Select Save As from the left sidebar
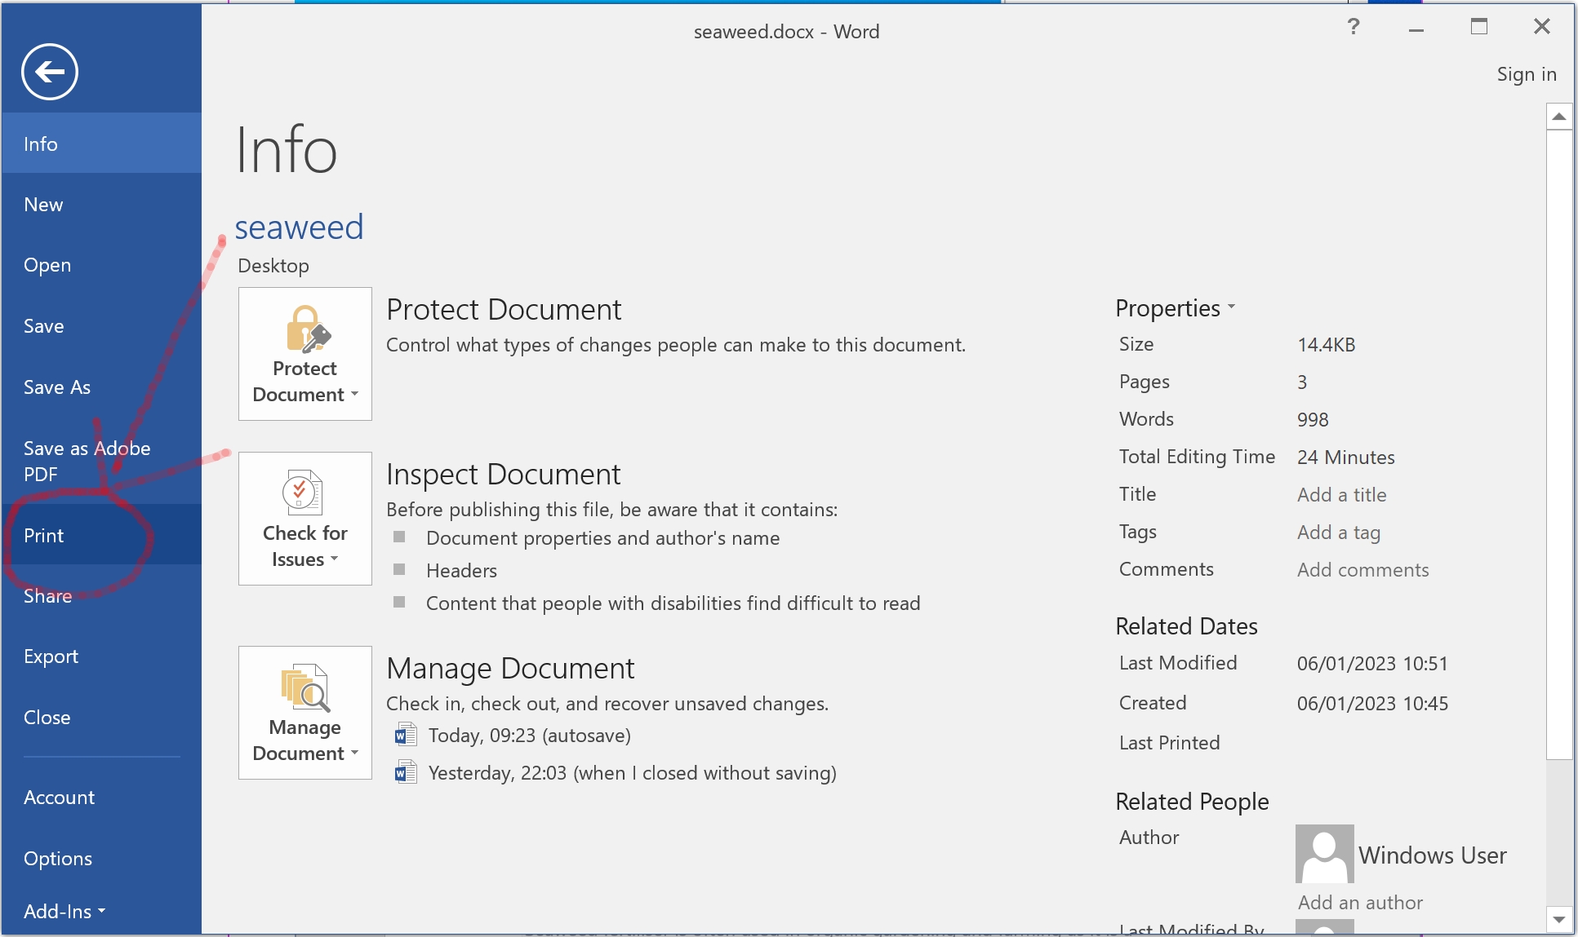The image size is (1578, 937). [57, 386]
